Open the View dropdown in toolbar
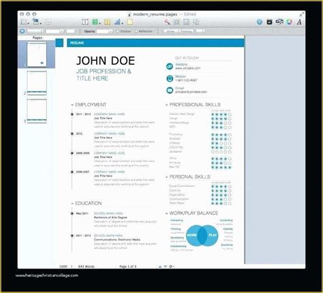This screenshot has height=293, width=323. tap(24, 22)
